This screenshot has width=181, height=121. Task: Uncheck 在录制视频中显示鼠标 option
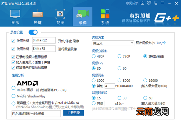click(x=13, y=57)
